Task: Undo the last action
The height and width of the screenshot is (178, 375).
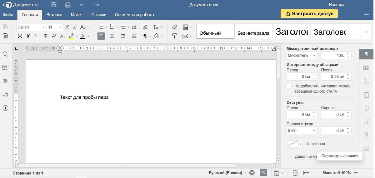Action: tap(82, 5)
